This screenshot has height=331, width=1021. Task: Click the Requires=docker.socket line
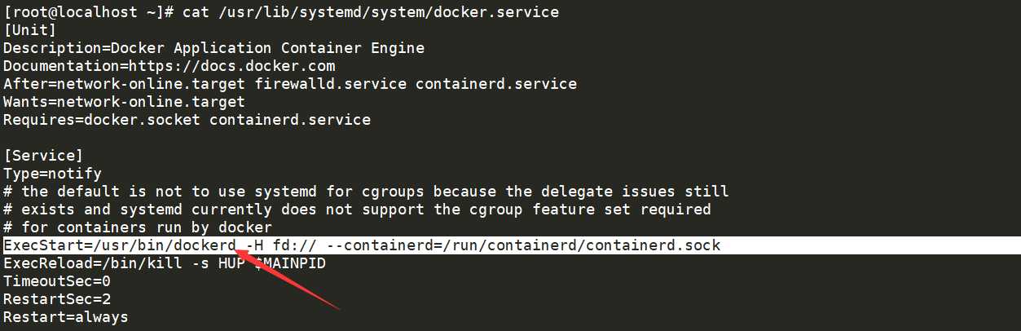pos(187,120)
